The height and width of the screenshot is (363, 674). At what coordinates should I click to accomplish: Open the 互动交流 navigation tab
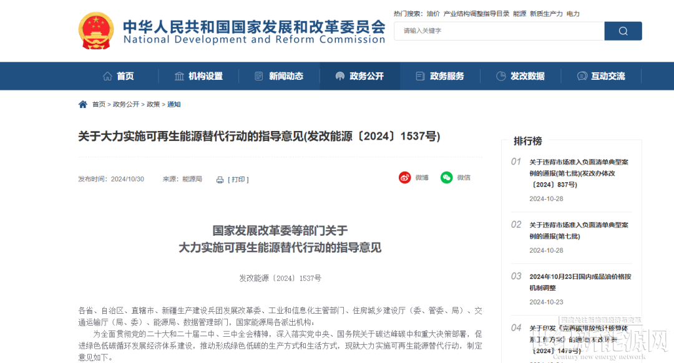tap(601, 76)
